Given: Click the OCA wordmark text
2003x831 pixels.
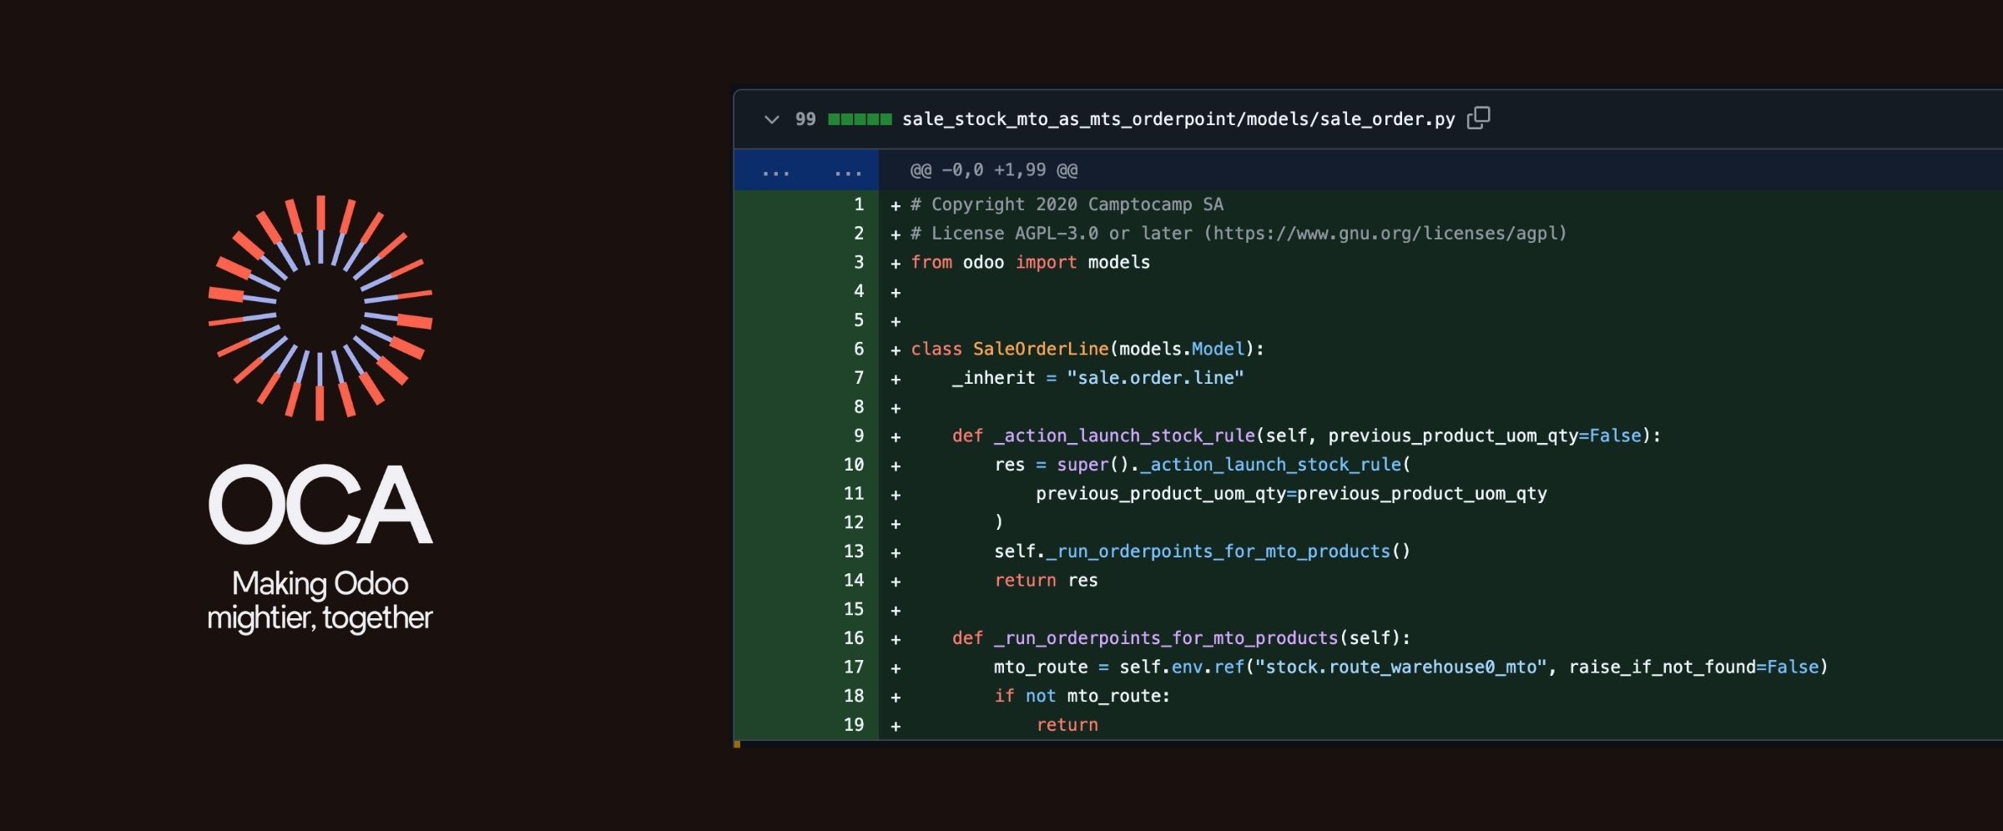Looking at the screenshot, I should click(x=320, y=505).
